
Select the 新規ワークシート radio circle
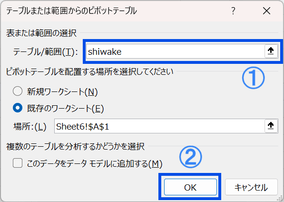coord(18,91)
